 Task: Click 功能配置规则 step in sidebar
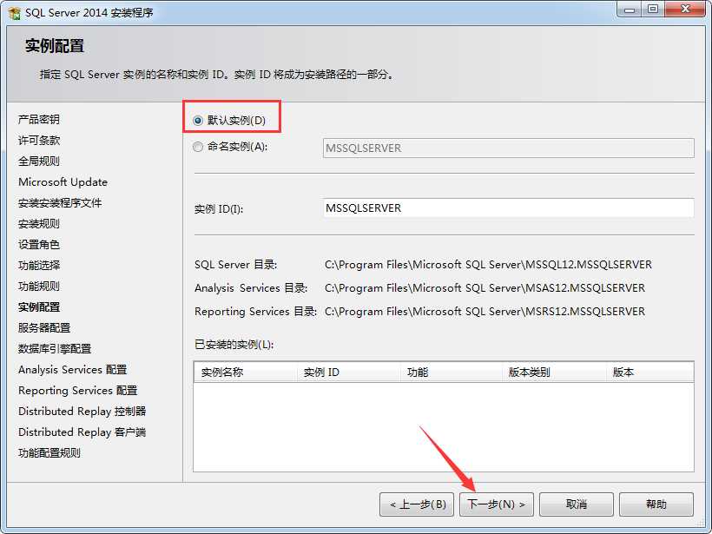49,453
